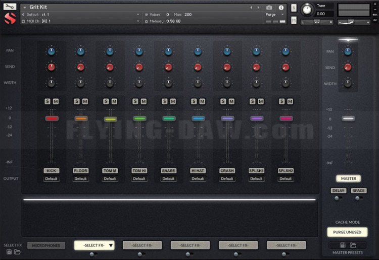This screenshot has height=260, width=379.
Task: Open the second SELECT FX dropdown
Action: click(143, 245)
